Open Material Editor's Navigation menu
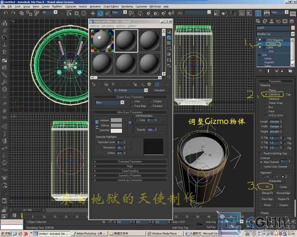Screen dimensions: 297x237 click(108, 26)
